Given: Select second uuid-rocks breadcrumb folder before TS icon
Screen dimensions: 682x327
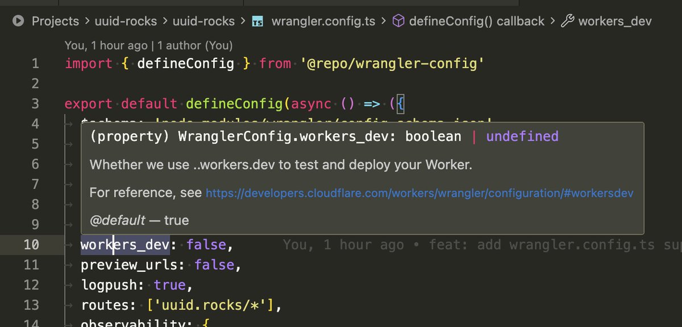Looking at the screenshot, I should click(x=205, y=22).
